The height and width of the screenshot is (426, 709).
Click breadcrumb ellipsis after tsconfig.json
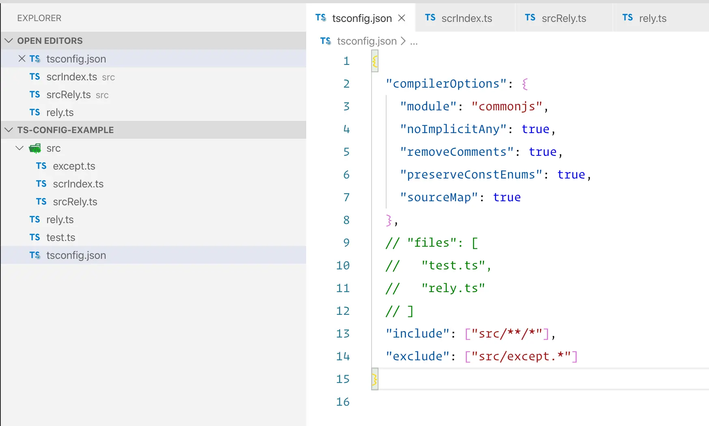414,41
